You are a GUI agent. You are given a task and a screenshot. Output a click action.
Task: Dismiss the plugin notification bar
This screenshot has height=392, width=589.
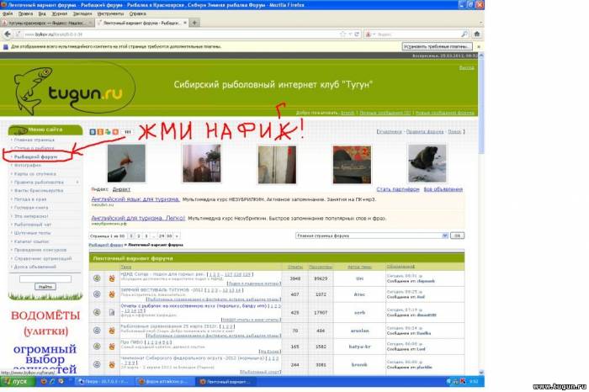pos(479,46)
